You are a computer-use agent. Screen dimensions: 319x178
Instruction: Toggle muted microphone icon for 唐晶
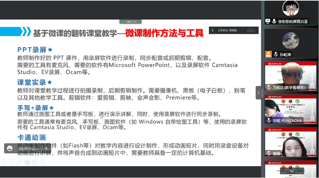(x=269, y=153)
